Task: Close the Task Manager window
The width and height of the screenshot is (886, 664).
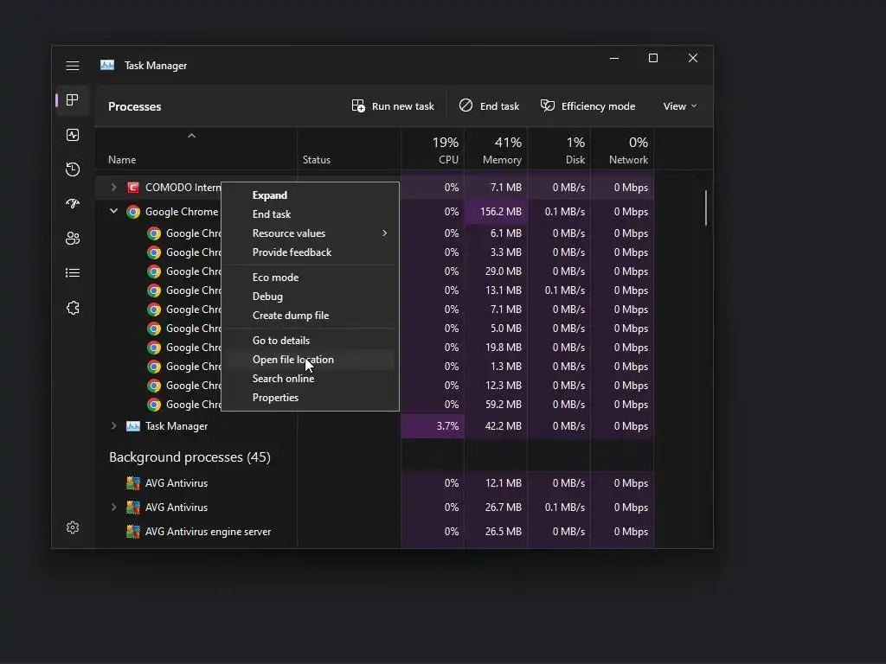Action: (693, 58)
